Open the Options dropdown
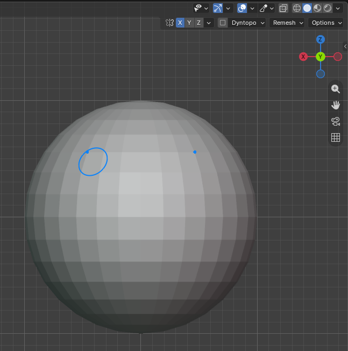Image resolution: width=348 pixels, height=351 pixels. coord(325,23)
